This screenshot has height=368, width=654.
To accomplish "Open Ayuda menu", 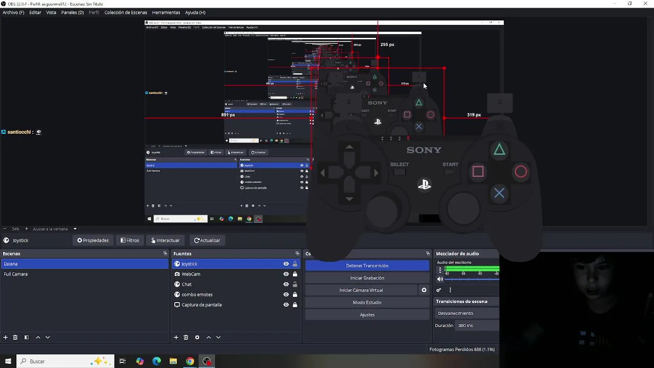I will (x=195, y=12).
